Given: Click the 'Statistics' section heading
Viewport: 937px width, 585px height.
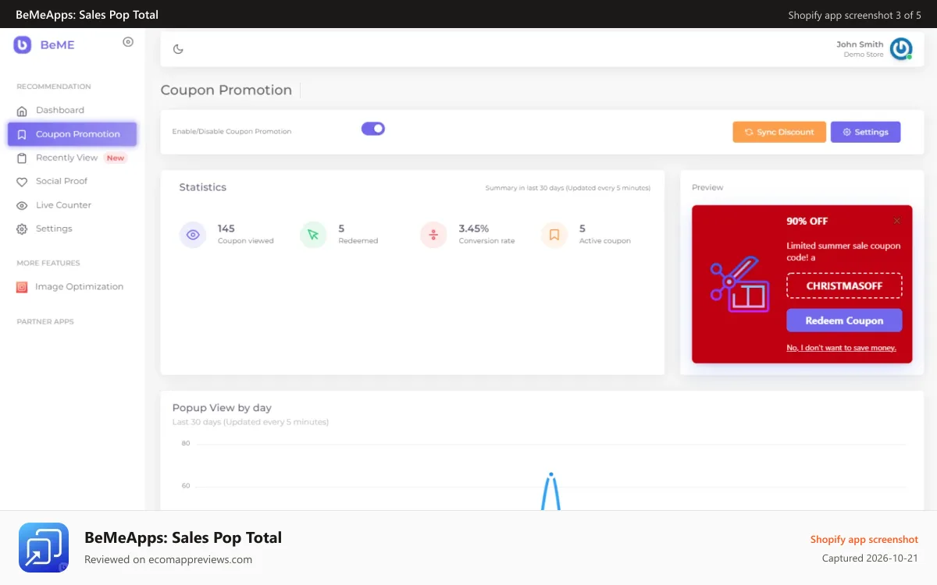Looking at the screenshot, I should click(x=202, y=187).
